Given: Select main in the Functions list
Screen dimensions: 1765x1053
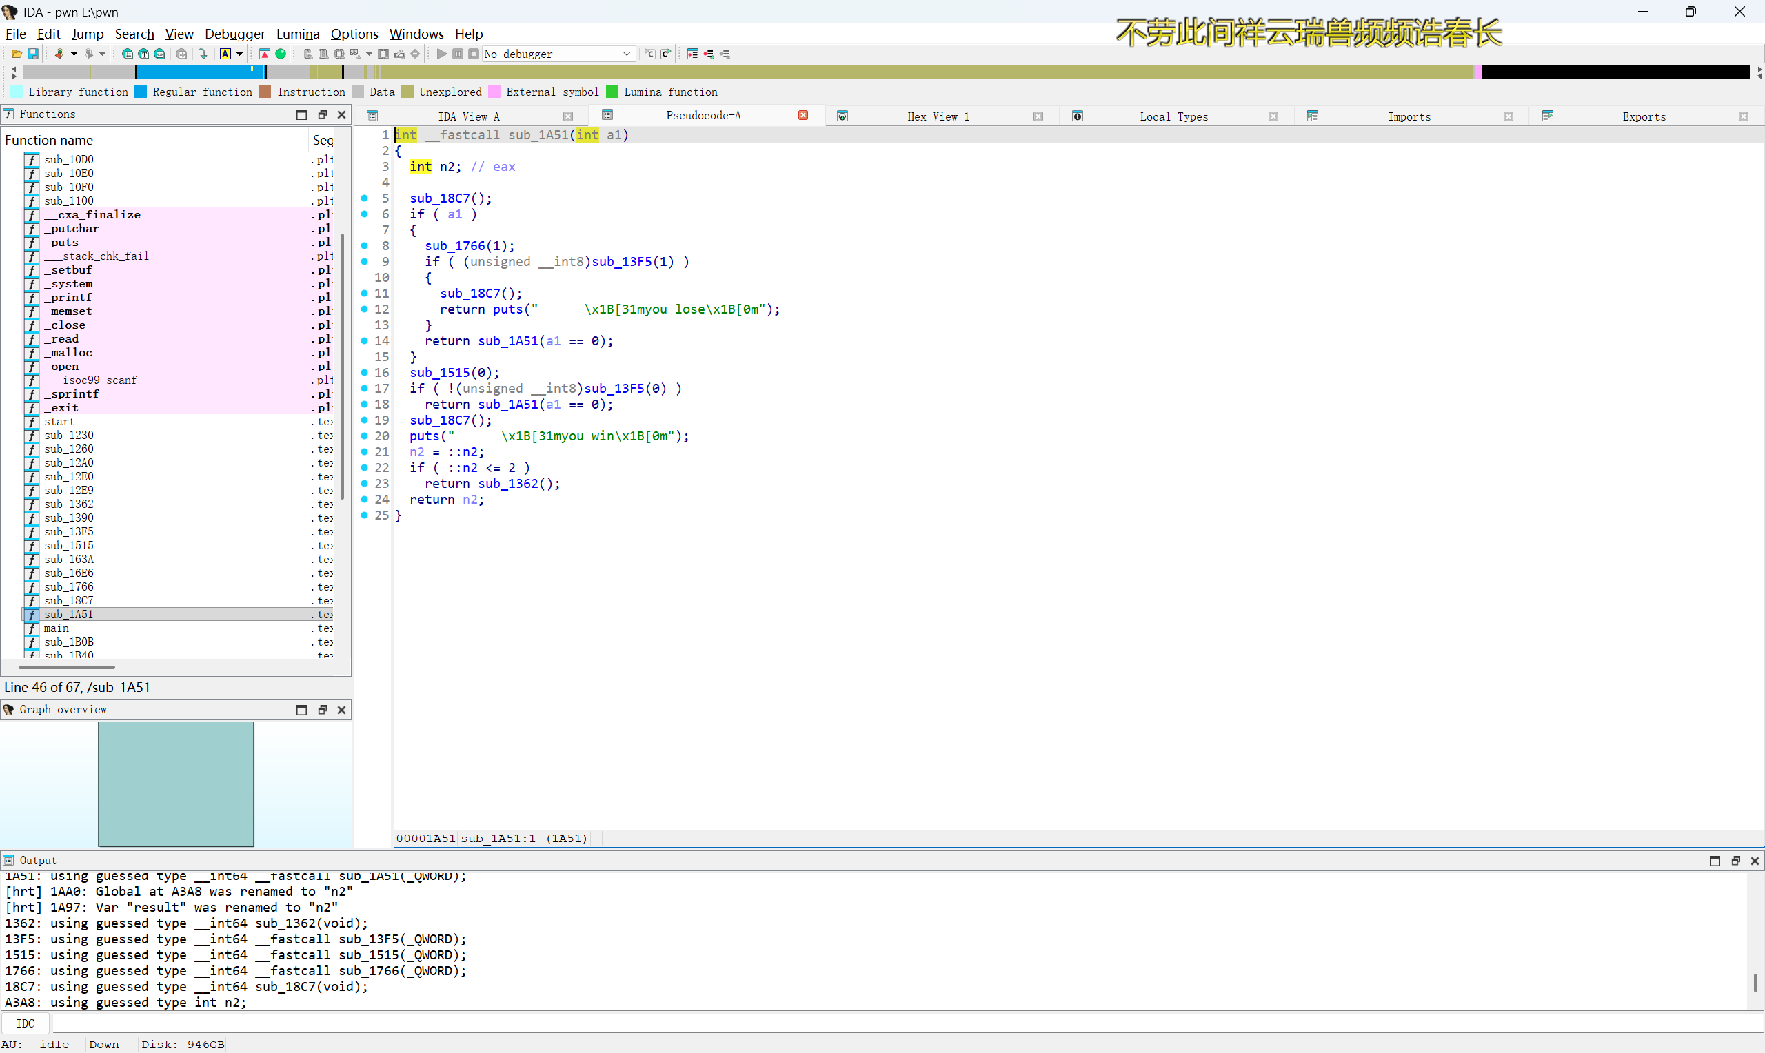Looking at the screenshot, I should coord(57,628).
